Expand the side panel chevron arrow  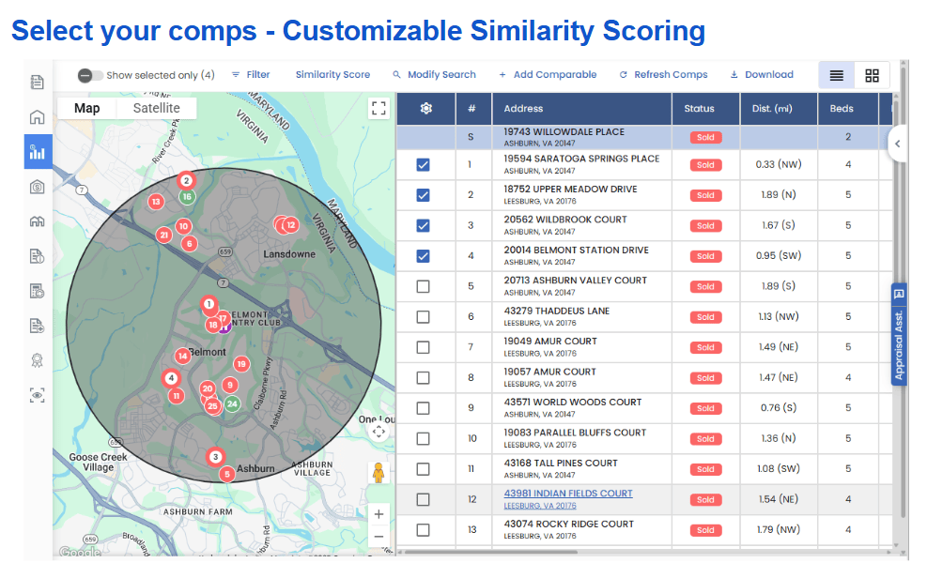(897, 144)
